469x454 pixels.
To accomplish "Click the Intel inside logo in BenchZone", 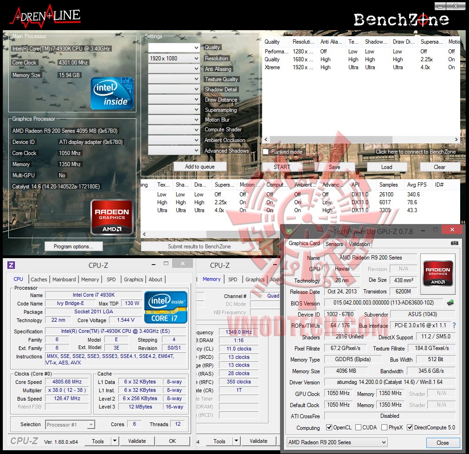I will (x=112, y=93).
